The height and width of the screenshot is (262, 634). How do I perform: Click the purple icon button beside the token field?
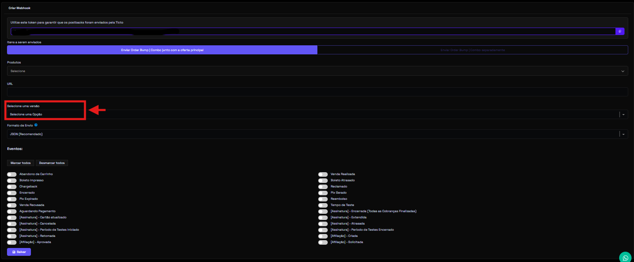tap(620, 31)
